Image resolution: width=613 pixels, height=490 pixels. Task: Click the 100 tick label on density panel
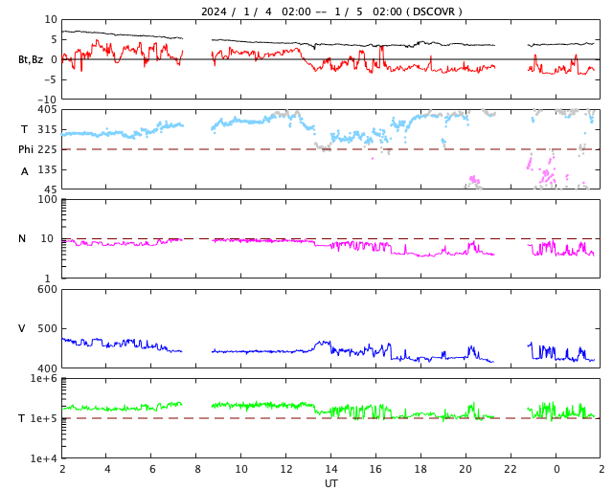[47, 199]
